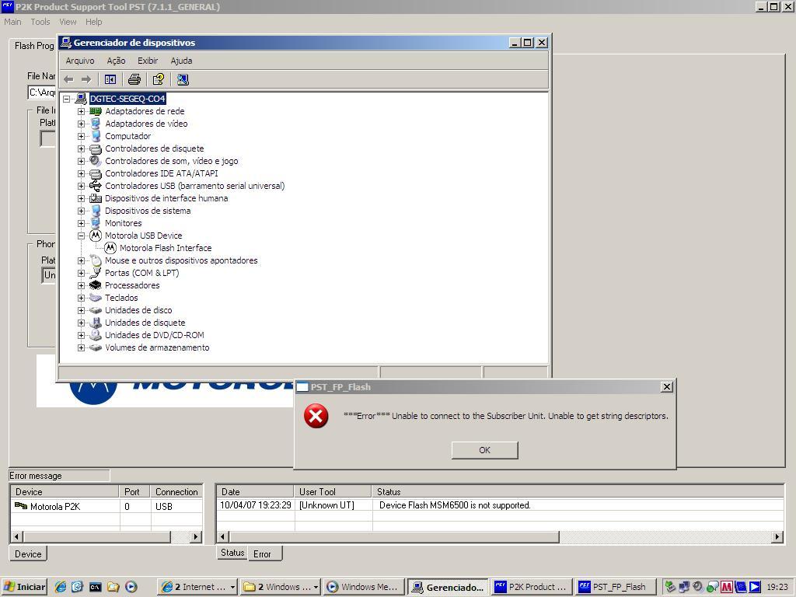Click the Unidades de DVD/CD-ROM icon
Image resolution: width=796 pixels, height=597 pixels.
coord(96,335)
